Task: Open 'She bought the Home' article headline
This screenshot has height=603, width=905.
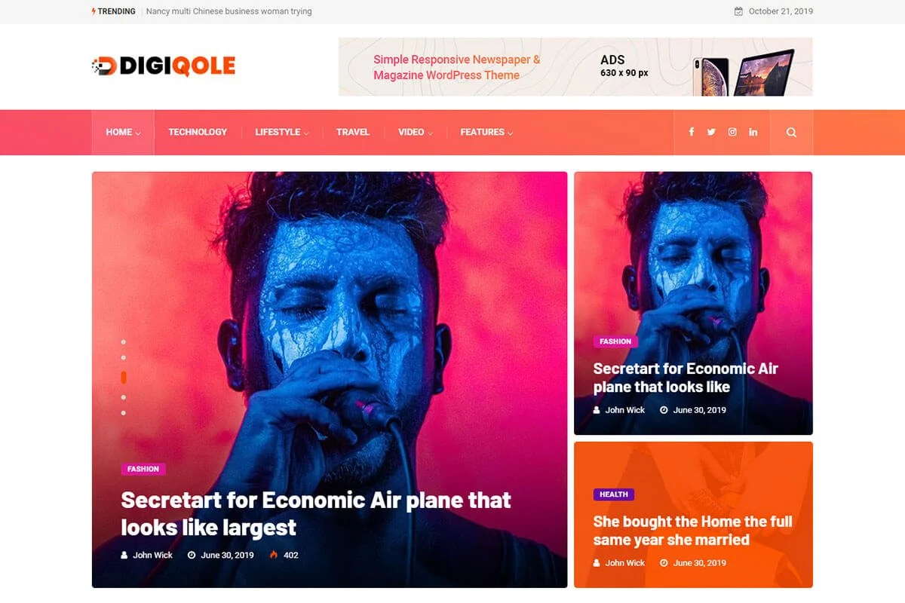Action: 693,531
